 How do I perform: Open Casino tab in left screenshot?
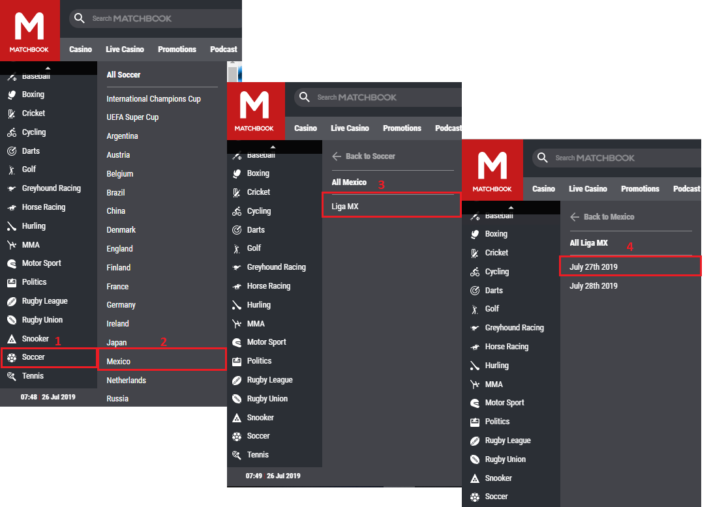point(80,50)
